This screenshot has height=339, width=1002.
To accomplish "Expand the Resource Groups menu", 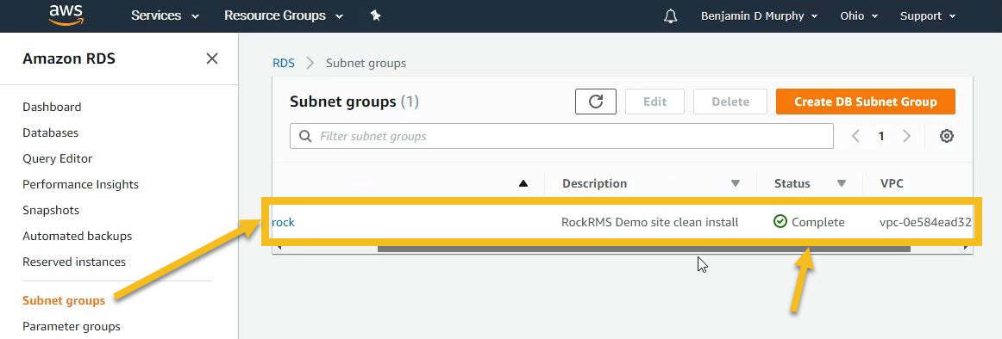I will [283, 16].
